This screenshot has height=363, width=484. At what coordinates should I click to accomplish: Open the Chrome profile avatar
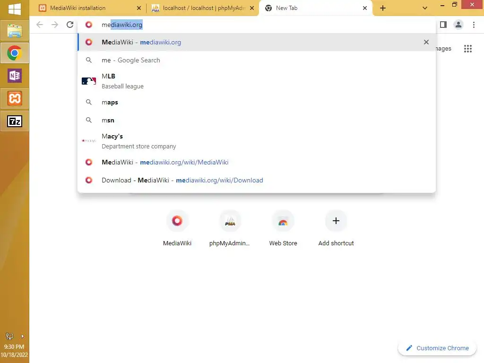458,25
